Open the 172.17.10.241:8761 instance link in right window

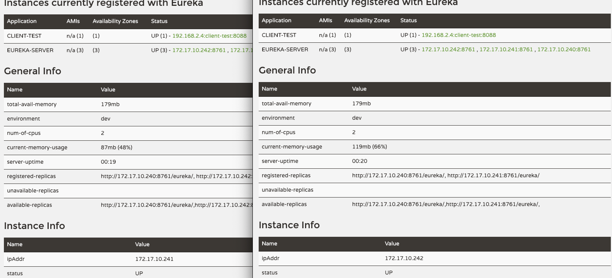[506, 49]
